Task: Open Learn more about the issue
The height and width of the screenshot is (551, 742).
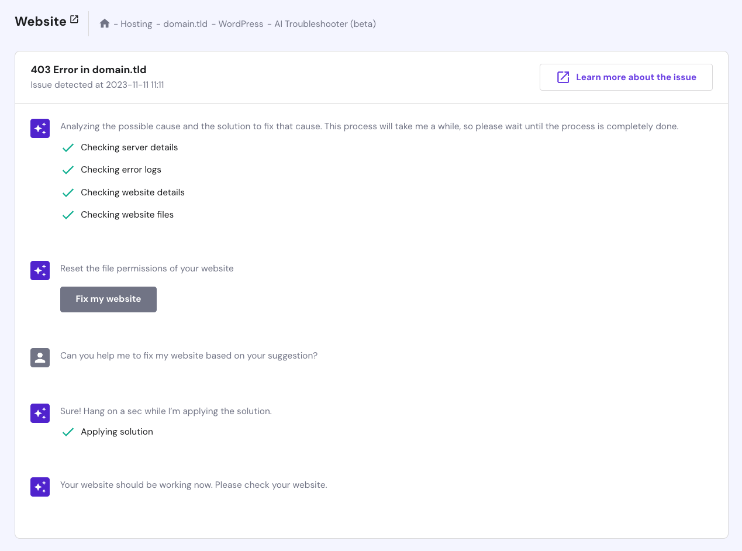Action: 626,77
